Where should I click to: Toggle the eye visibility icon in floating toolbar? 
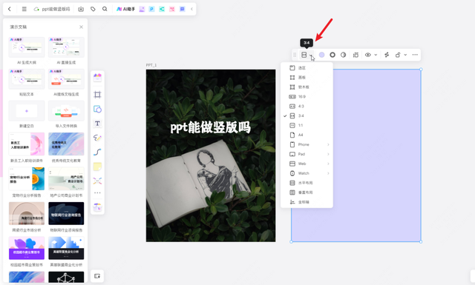click(368, 55)
